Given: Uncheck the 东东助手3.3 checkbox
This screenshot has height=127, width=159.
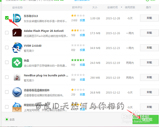Looking at the screenshot, I should [7, 18].
